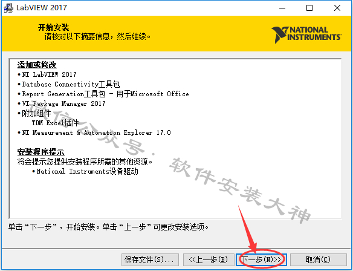Go back with <<上一步(B) button
353x271 pixels.
coord(209,260)
